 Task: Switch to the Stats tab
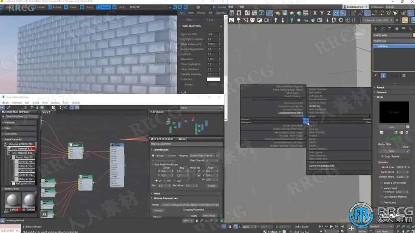click(x=191, y=13)
